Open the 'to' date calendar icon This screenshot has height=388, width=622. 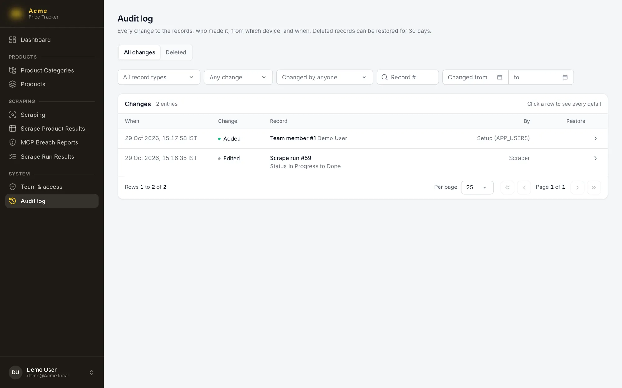[565, 77]
